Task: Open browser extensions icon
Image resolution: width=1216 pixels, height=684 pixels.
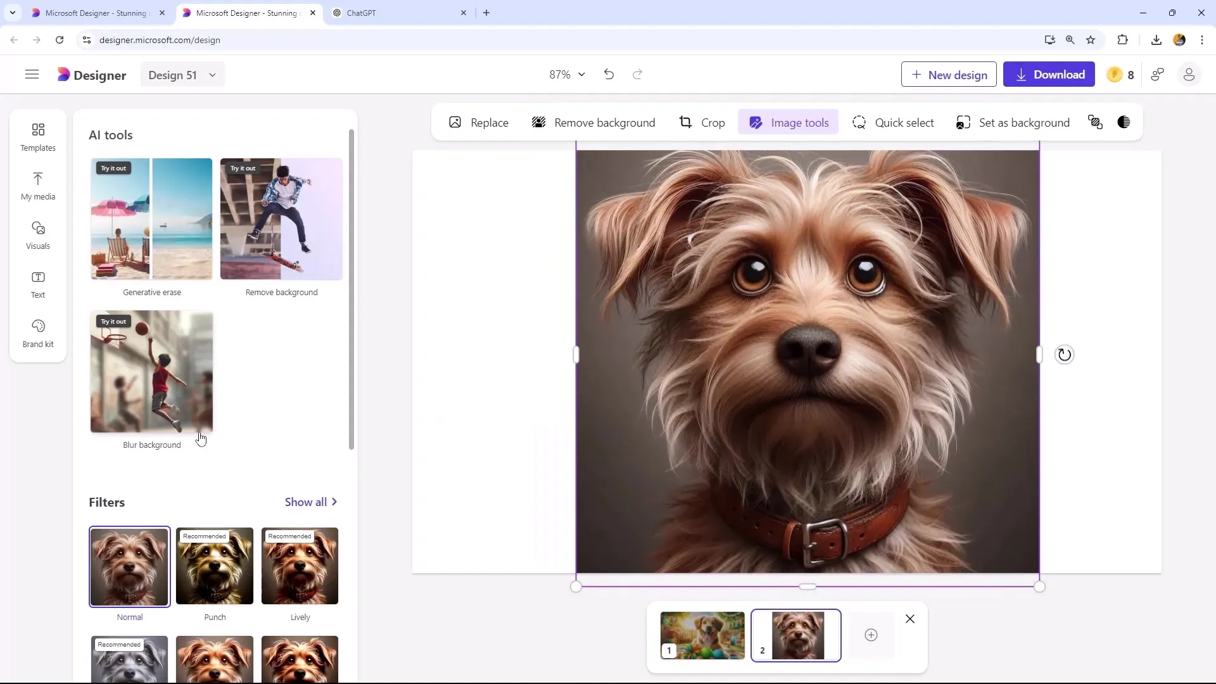Action: click(x=1122, y=40)
